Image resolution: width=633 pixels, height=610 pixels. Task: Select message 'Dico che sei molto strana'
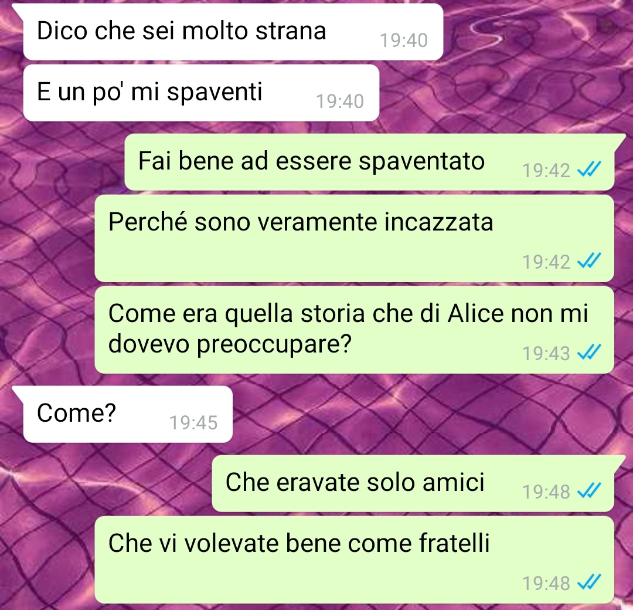(x=233, y=32)
